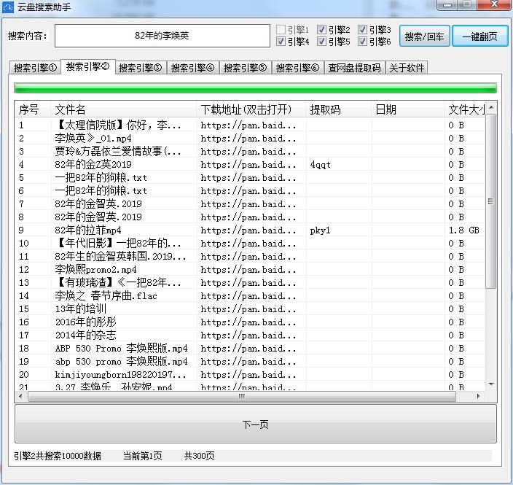Click status text 共300页
The image size is (513, 485).
tap(199, 456)
